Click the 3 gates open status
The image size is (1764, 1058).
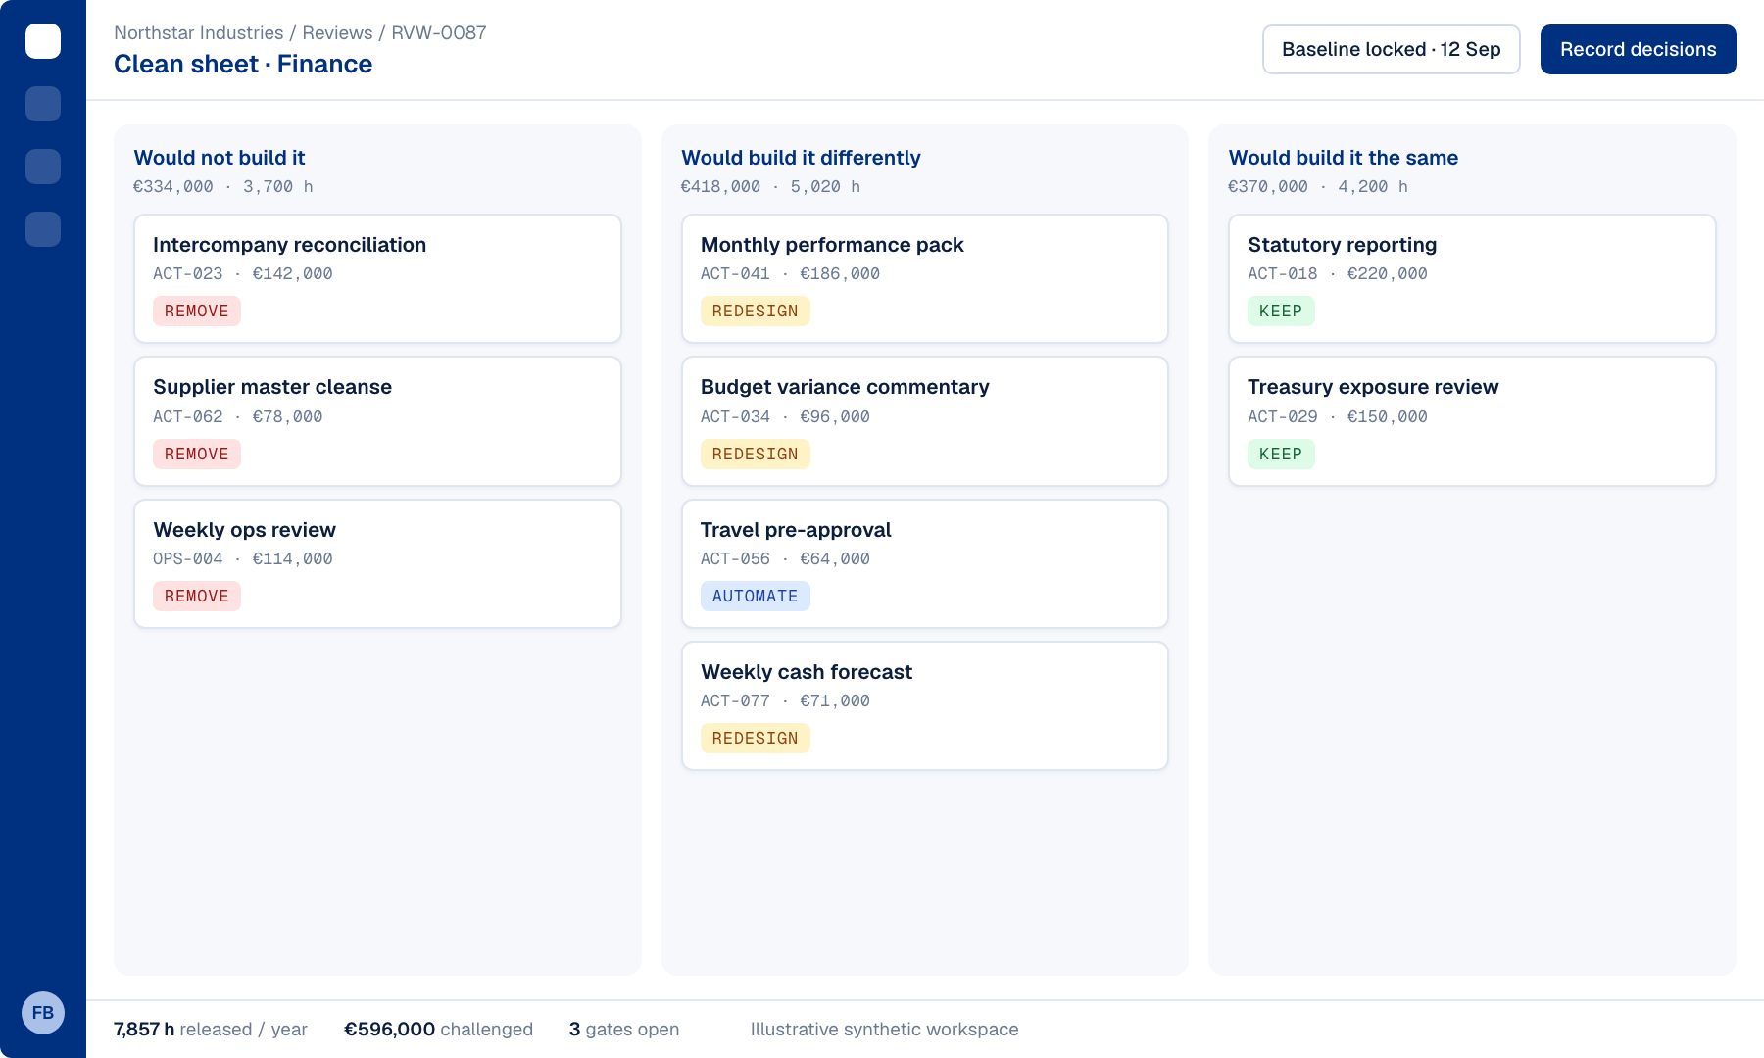pos(624,1030)
